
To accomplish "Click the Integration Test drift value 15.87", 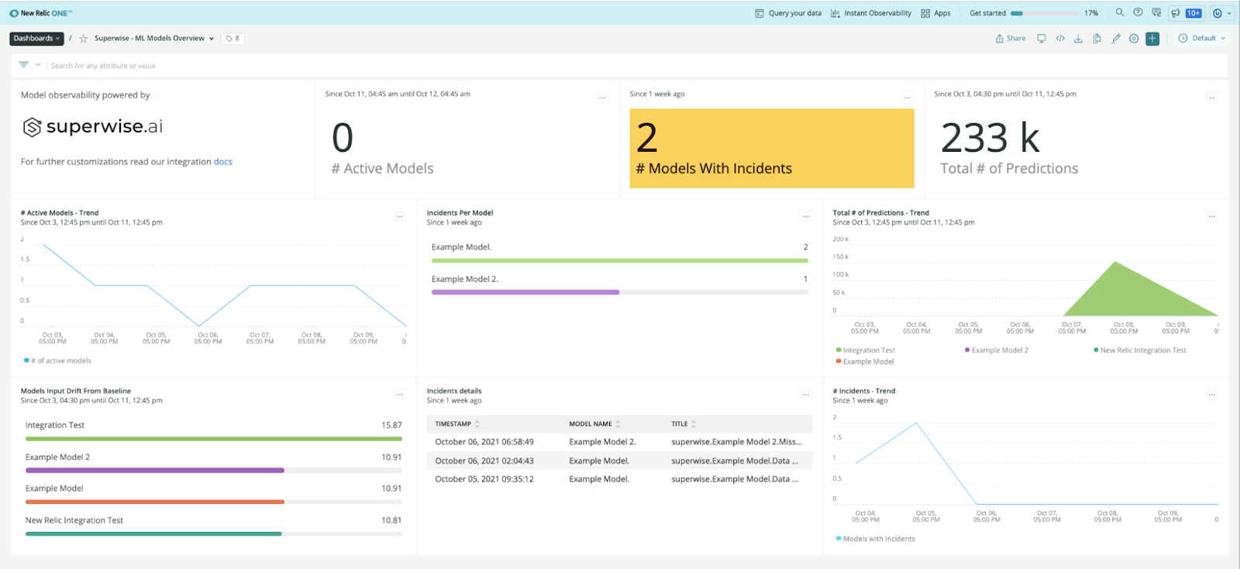I will tap(391, 425).
